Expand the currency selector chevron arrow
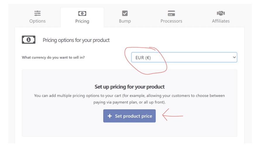 pos(234,58)
